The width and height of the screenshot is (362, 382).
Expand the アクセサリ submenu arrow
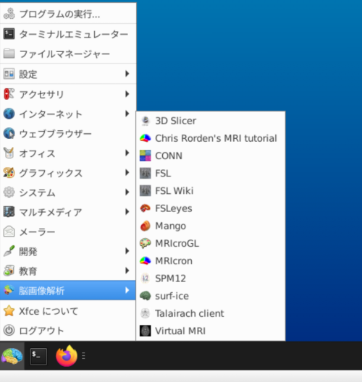click(127, 94)
